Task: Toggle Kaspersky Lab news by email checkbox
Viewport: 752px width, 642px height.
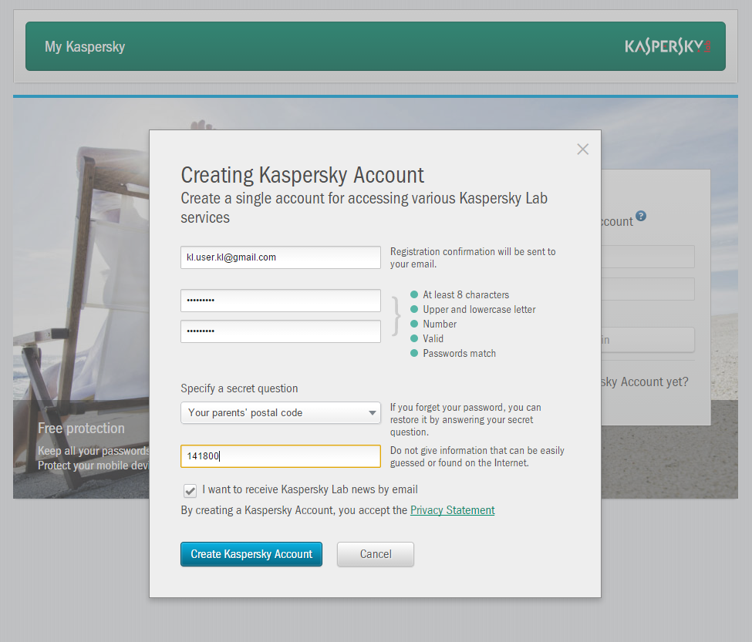Action: click(190, 491)
